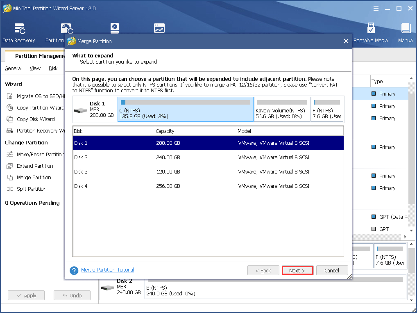This screenshot has width=417, height=313.
Task: Select 256.00 GB capacity cell
Action: [x=168, y=186]
